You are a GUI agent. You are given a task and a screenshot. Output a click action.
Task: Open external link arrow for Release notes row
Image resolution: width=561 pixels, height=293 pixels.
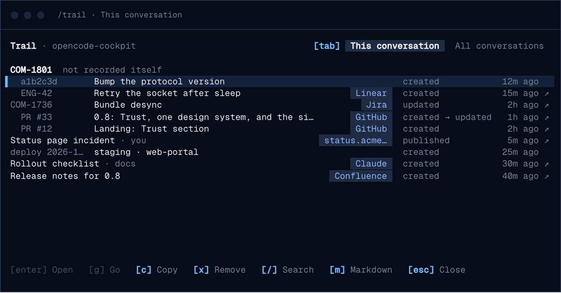point(547,176)
